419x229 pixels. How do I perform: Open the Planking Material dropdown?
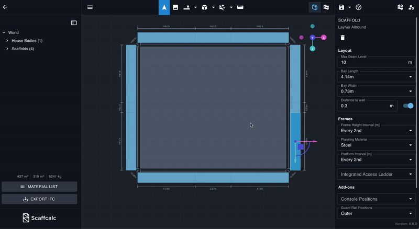pos(376,145)
